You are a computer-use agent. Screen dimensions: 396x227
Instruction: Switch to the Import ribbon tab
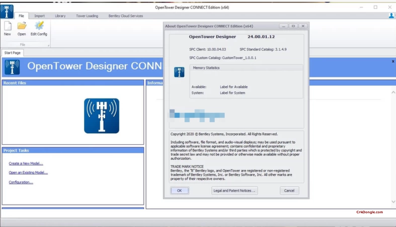point(39,16)
